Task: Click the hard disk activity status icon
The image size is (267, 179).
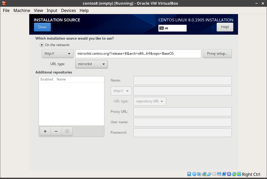Action: pyautogui.click(x=189, y=174)
